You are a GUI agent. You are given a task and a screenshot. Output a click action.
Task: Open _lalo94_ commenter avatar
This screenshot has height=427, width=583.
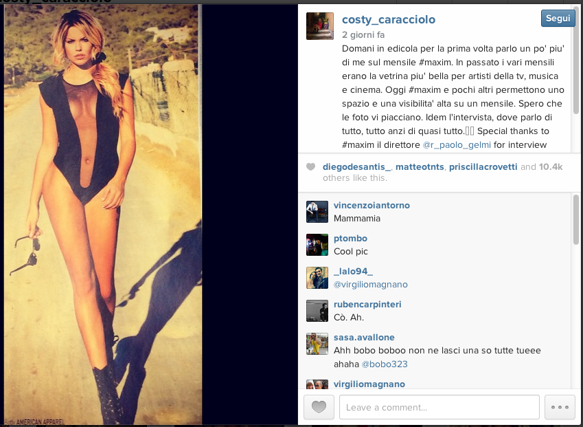[317, 278]
